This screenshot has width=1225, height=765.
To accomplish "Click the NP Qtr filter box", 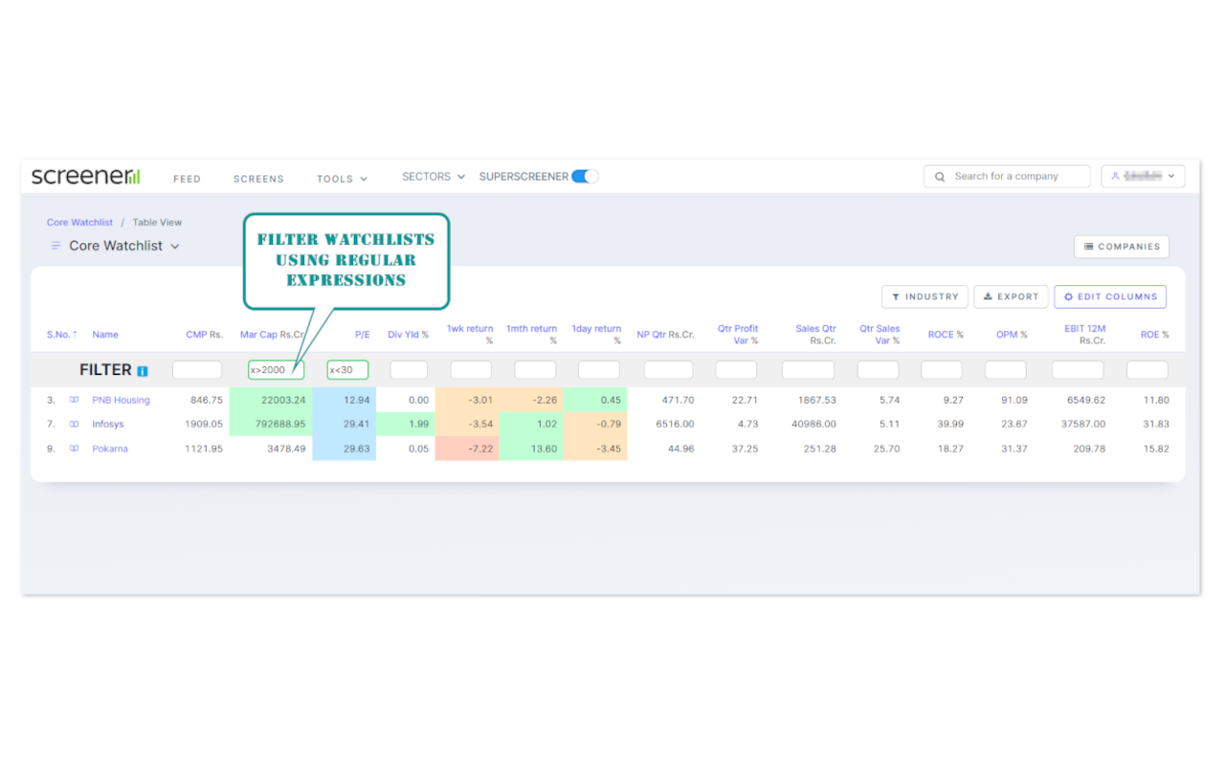I will [668, 370].
